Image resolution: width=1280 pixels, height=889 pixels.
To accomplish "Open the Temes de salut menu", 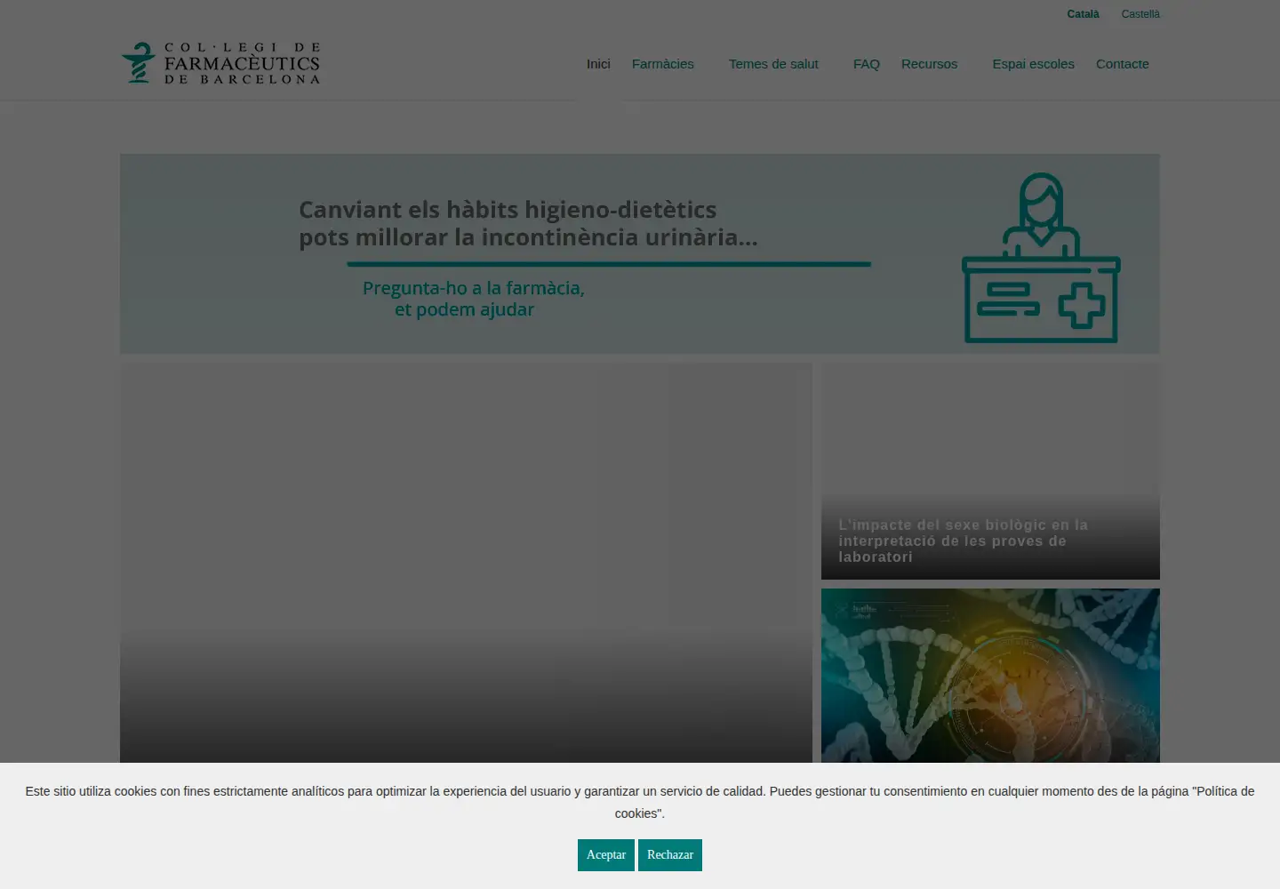I will click(x=773, y=64).
